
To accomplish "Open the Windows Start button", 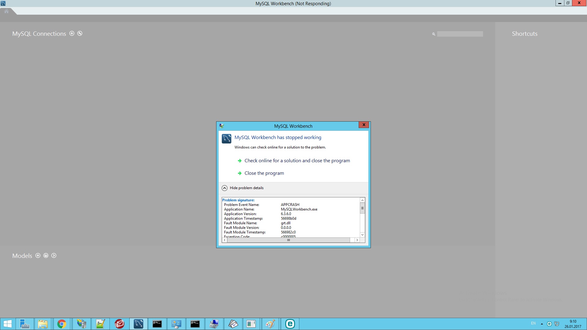I will [x=8, y=324].
